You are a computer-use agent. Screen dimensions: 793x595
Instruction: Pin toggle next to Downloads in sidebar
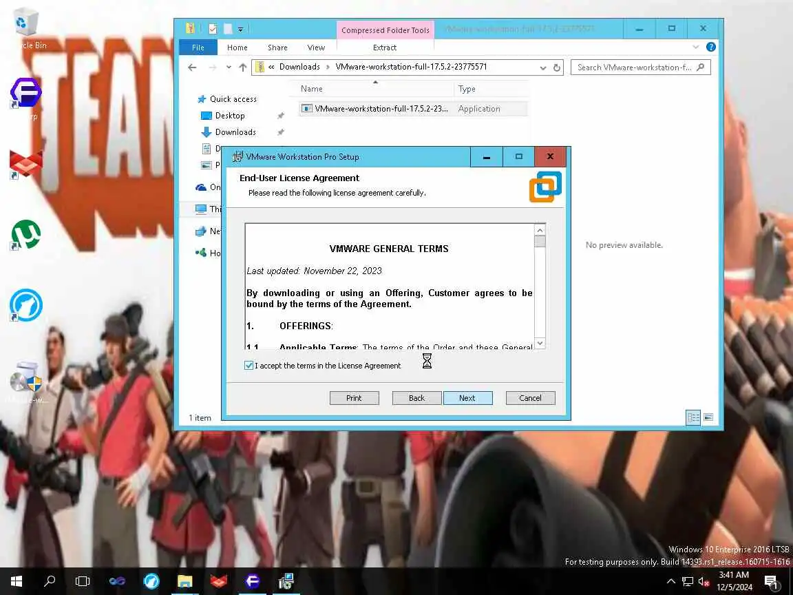pos(280,132)
